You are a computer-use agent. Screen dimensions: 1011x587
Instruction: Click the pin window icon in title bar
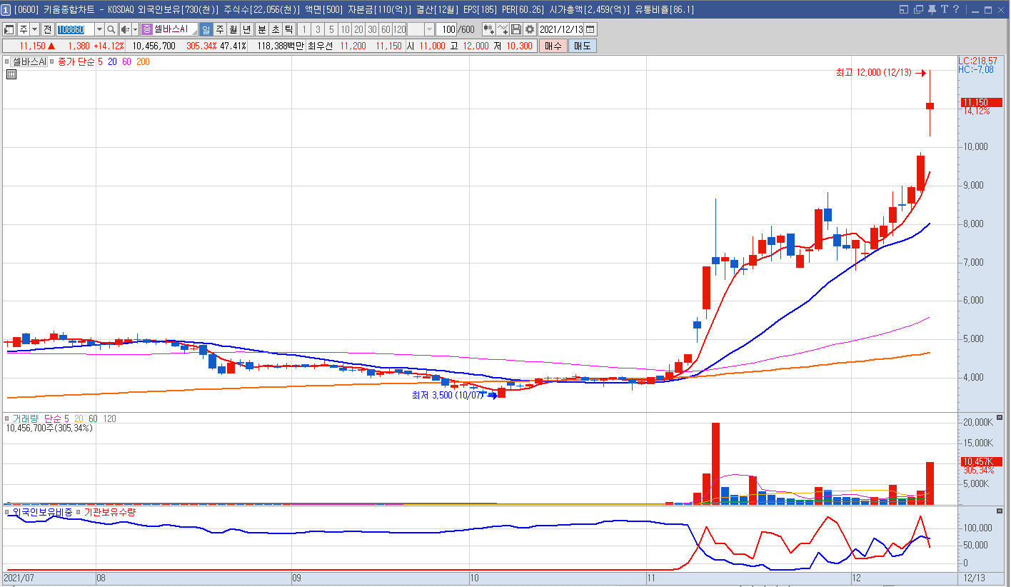[x=932, y=9]
